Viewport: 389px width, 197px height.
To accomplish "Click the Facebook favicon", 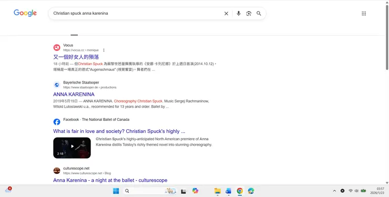I will 57,122.
